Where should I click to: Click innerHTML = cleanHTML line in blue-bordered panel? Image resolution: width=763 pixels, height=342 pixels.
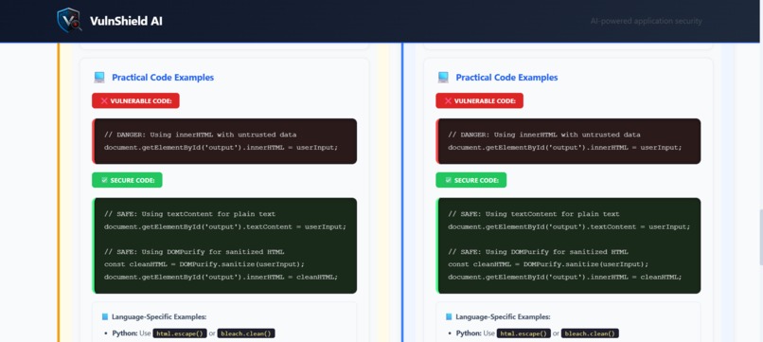564,277
